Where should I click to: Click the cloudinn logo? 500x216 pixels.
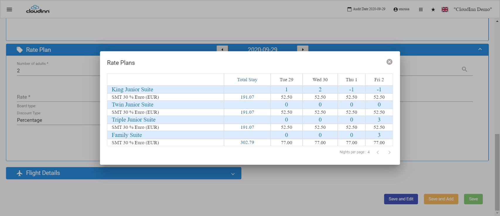[x=38, y=9]
